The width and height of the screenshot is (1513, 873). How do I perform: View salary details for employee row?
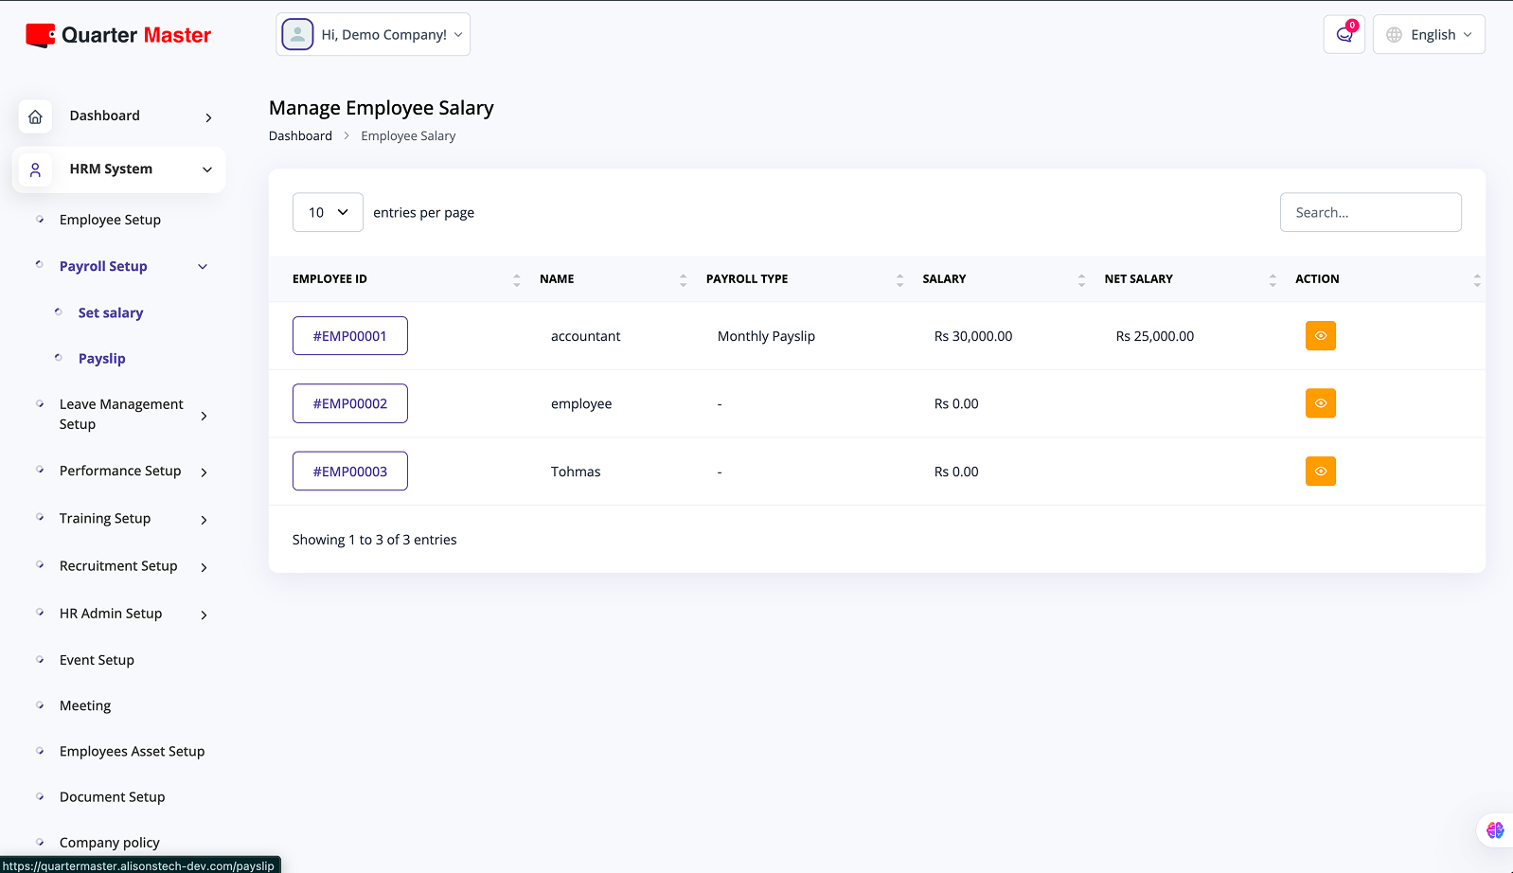(x=1320, y=403)
